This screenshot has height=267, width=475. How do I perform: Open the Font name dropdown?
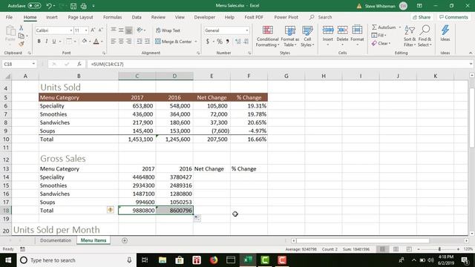(x=71, y=30)
